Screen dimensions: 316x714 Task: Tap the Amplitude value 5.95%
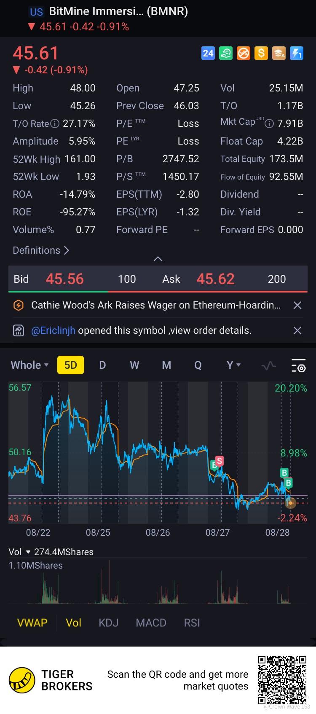(82, 141)
